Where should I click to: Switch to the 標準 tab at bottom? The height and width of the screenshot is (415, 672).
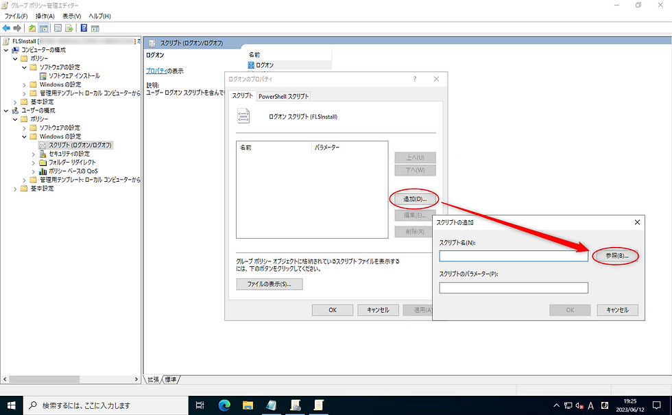pos(171,379)
